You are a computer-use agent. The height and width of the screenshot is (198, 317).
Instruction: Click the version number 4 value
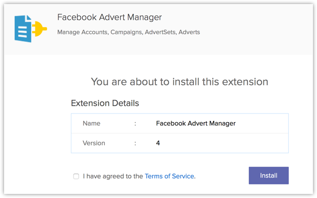coord(158,143)
